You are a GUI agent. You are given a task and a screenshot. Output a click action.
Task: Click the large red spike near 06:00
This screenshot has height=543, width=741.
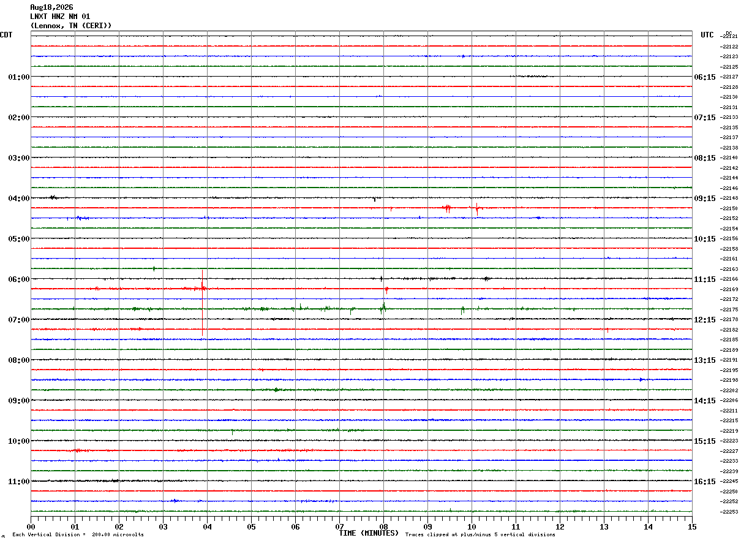(x=202, y=302)
